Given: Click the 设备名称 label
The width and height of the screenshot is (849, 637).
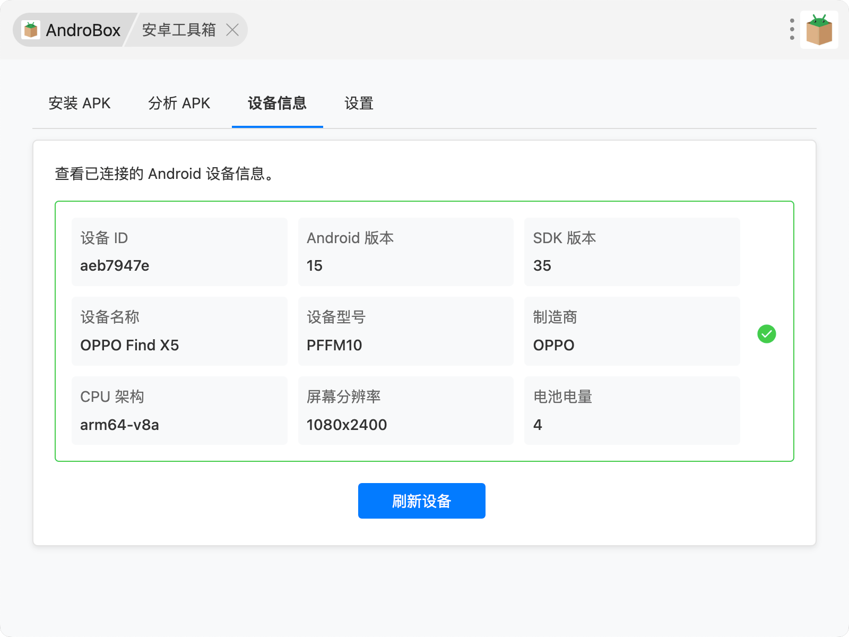Looking at the screenshot, I should pyautogui.click(x=110, y=317).
